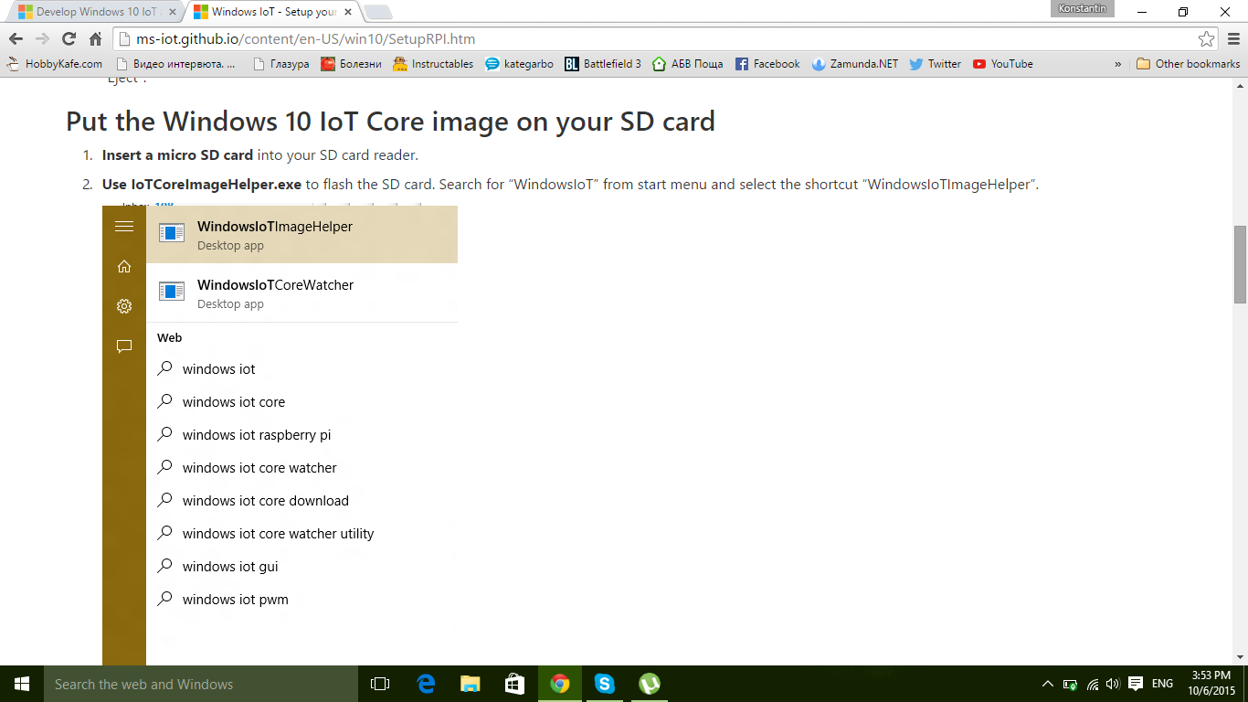Viewport: 1248px width, 702px height.
Task: Click the home icon in the Start sidebar
Action: 124,267
